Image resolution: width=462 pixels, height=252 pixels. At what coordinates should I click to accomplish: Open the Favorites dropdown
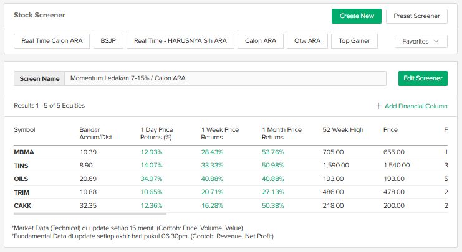click(421, 42)
